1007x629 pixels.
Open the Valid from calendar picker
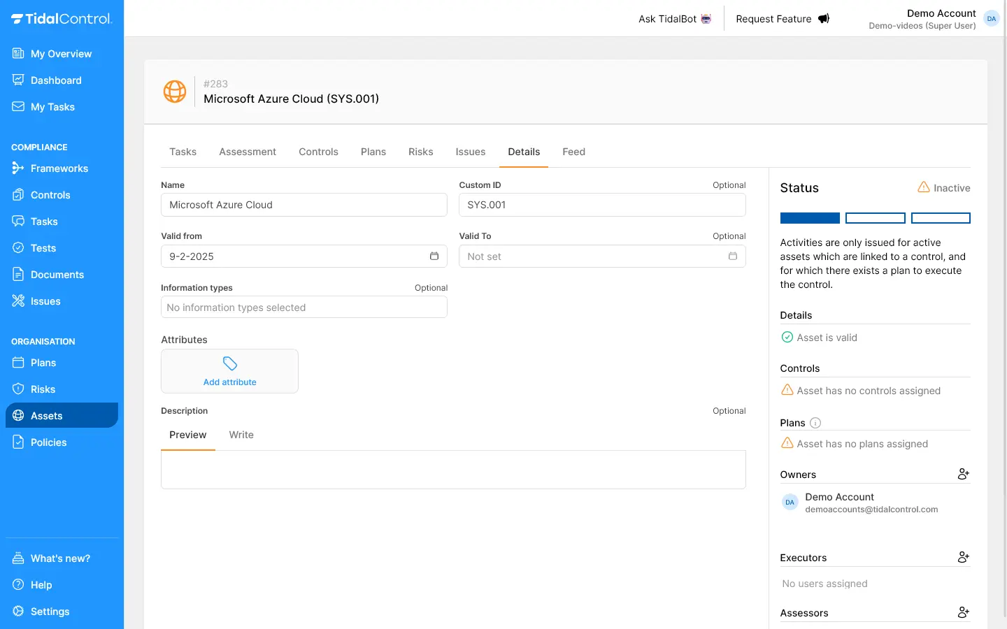click(434, 256)
